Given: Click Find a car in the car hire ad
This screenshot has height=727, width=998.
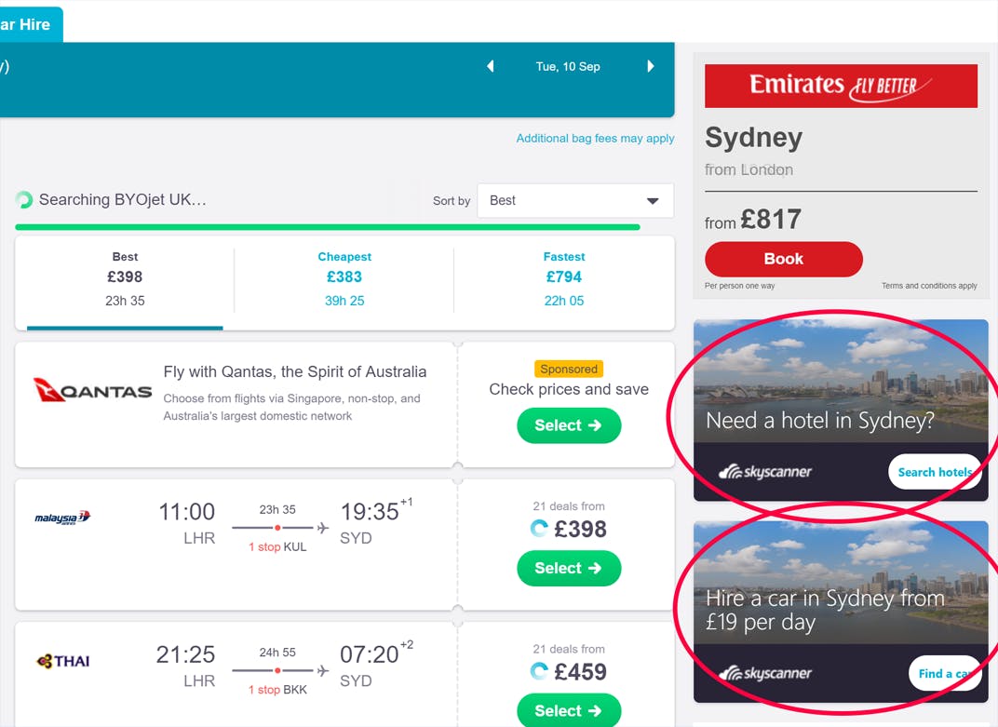Looking at the screenshot, I should [x=944, y=673].
